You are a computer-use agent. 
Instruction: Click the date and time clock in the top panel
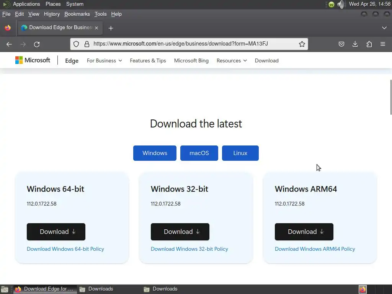click(x=370, y=4)
